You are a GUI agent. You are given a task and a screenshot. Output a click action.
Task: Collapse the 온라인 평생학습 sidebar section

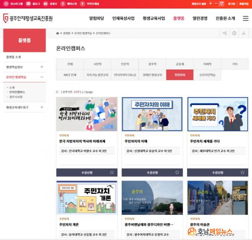[42, 77]
